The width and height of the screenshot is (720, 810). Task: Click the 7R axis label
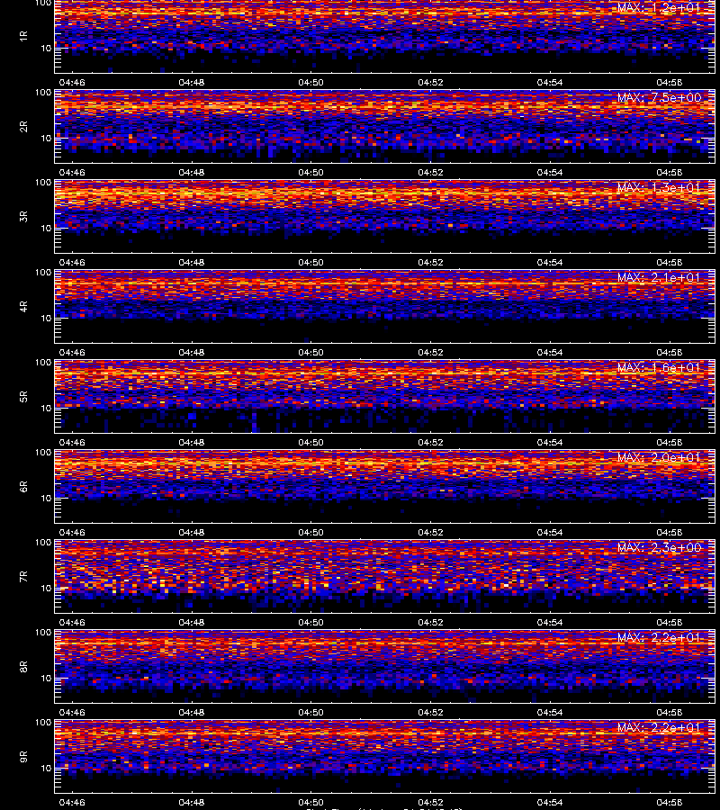(23, 577)
